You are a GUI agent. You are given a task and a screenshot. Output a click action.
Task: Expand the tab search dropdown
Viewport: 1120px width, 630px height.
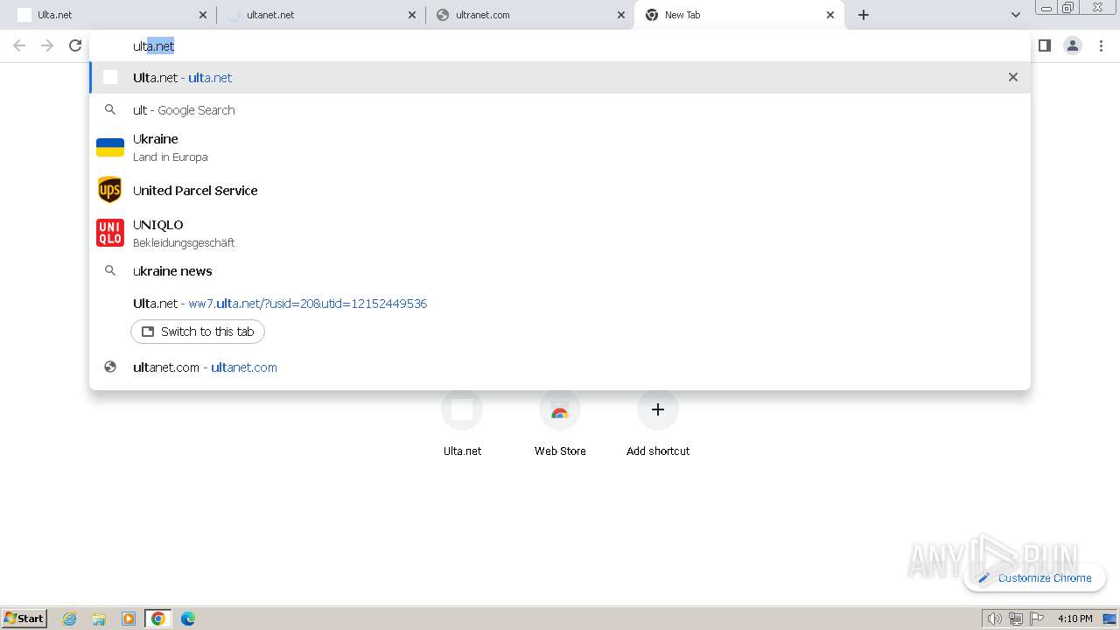1016,15
